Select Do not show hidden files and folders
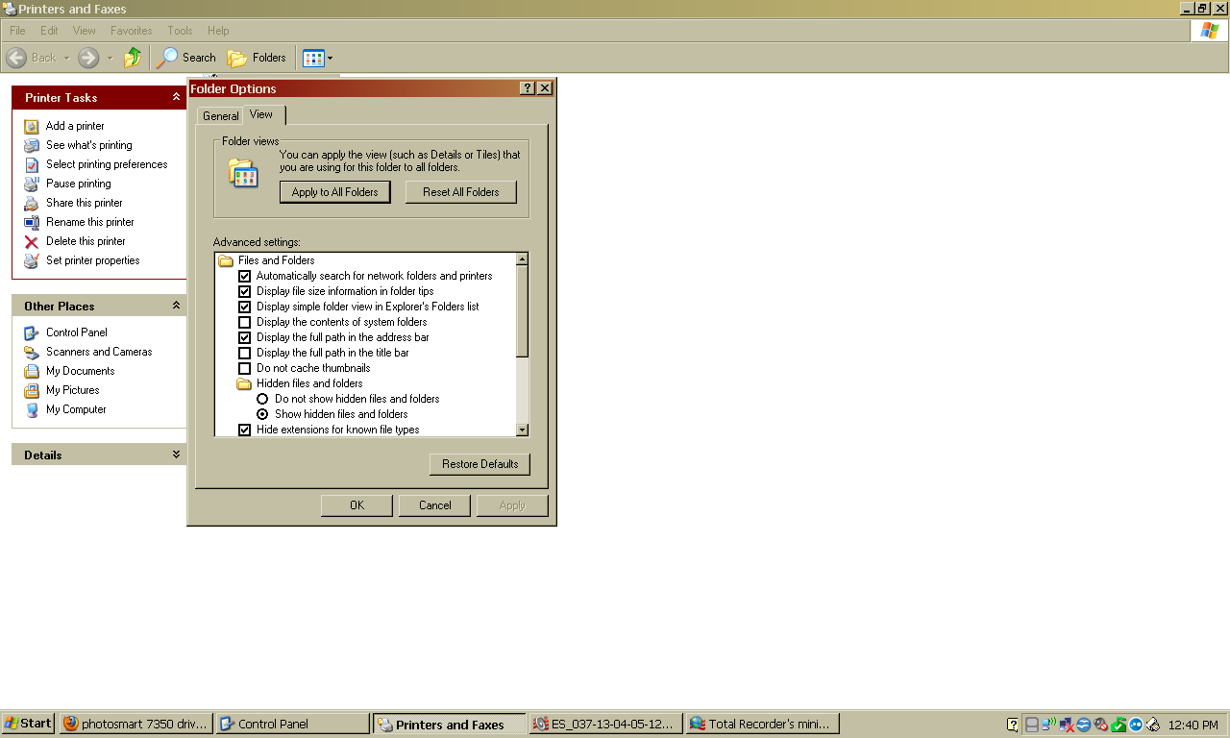The height and width of the screenshot is (738, 1230). (x=262, y=399)
